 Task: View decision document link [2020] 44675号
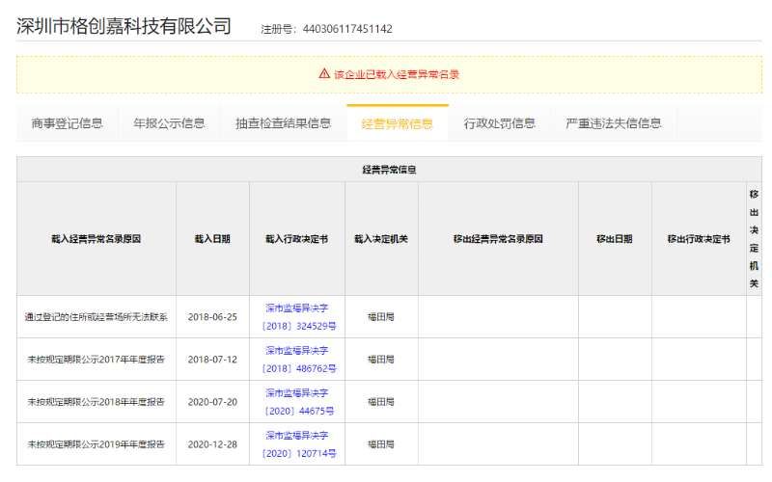point(297,402)
